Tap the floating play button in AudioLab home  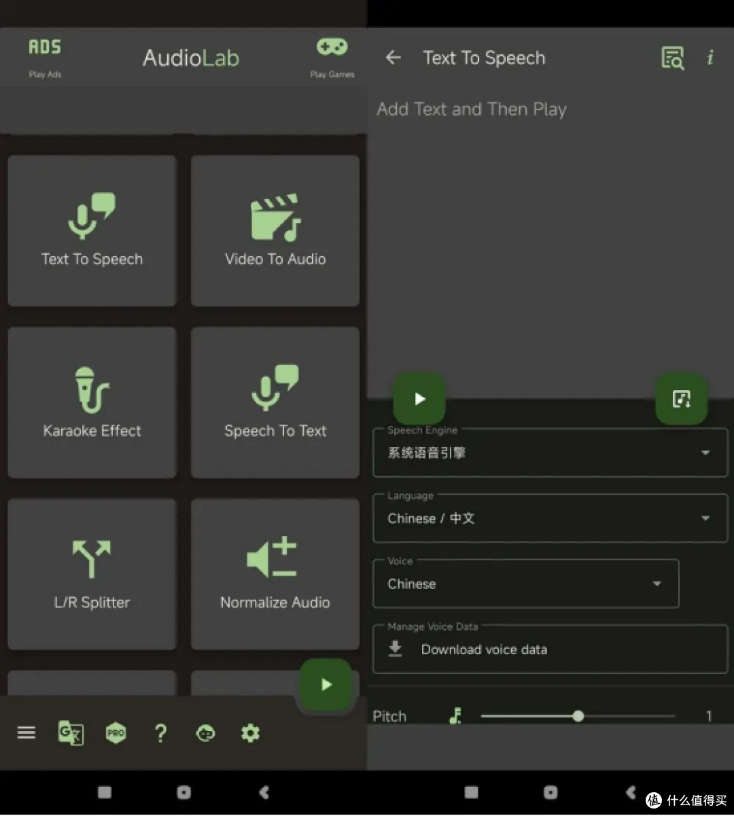pyautogui.click(x=326, y=685)
